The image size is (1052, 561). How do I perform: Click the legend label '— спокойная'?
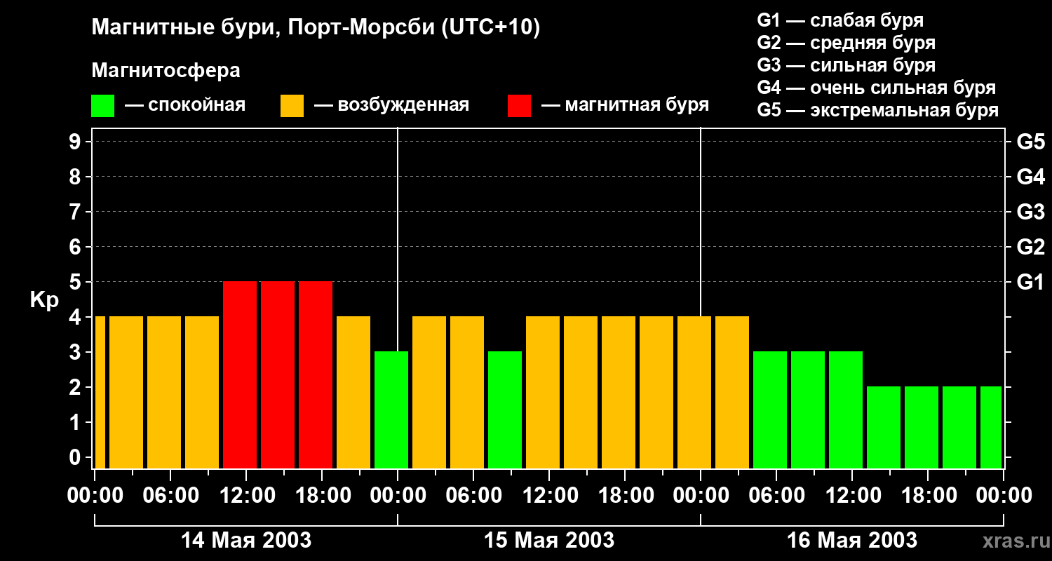click(x=184, y=106)
